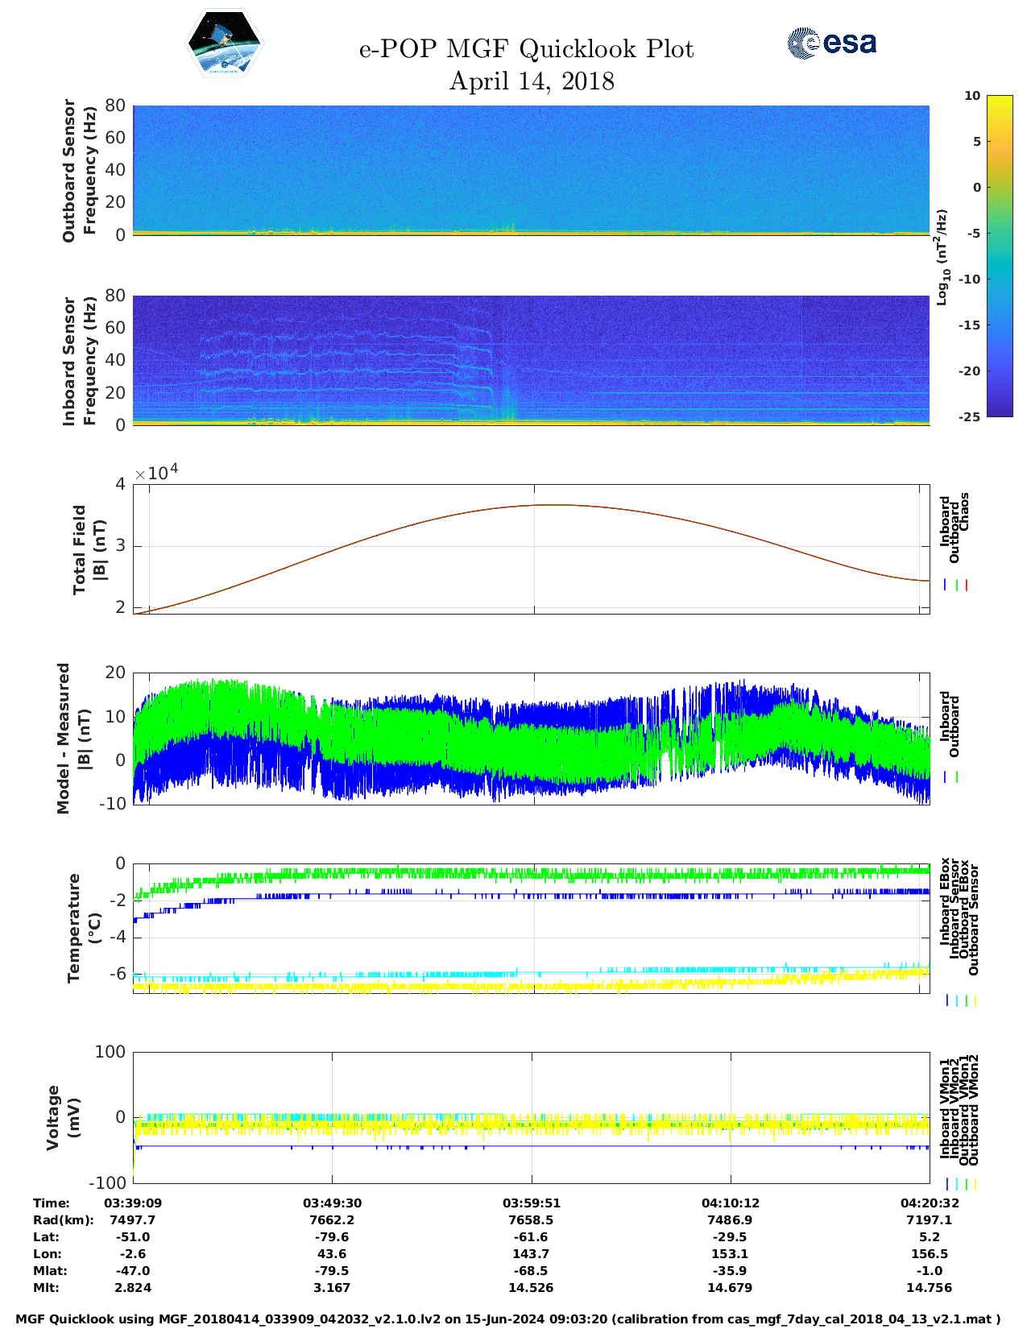
Task: Click the 03:59:51 time tick label
Action: click(x=531, y=1203)
